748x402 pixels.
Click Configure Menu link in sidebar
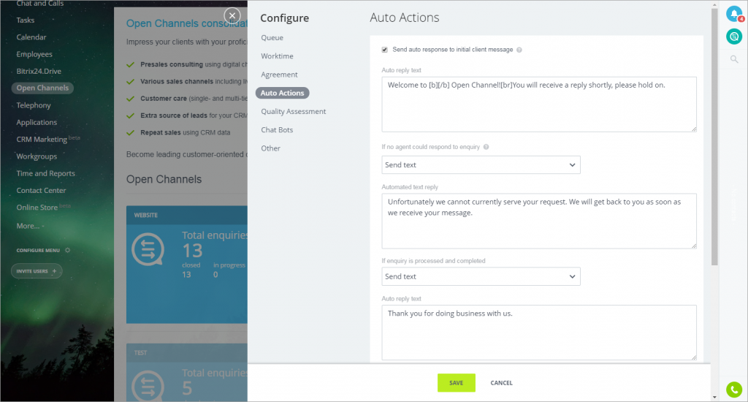coord(38,250)
